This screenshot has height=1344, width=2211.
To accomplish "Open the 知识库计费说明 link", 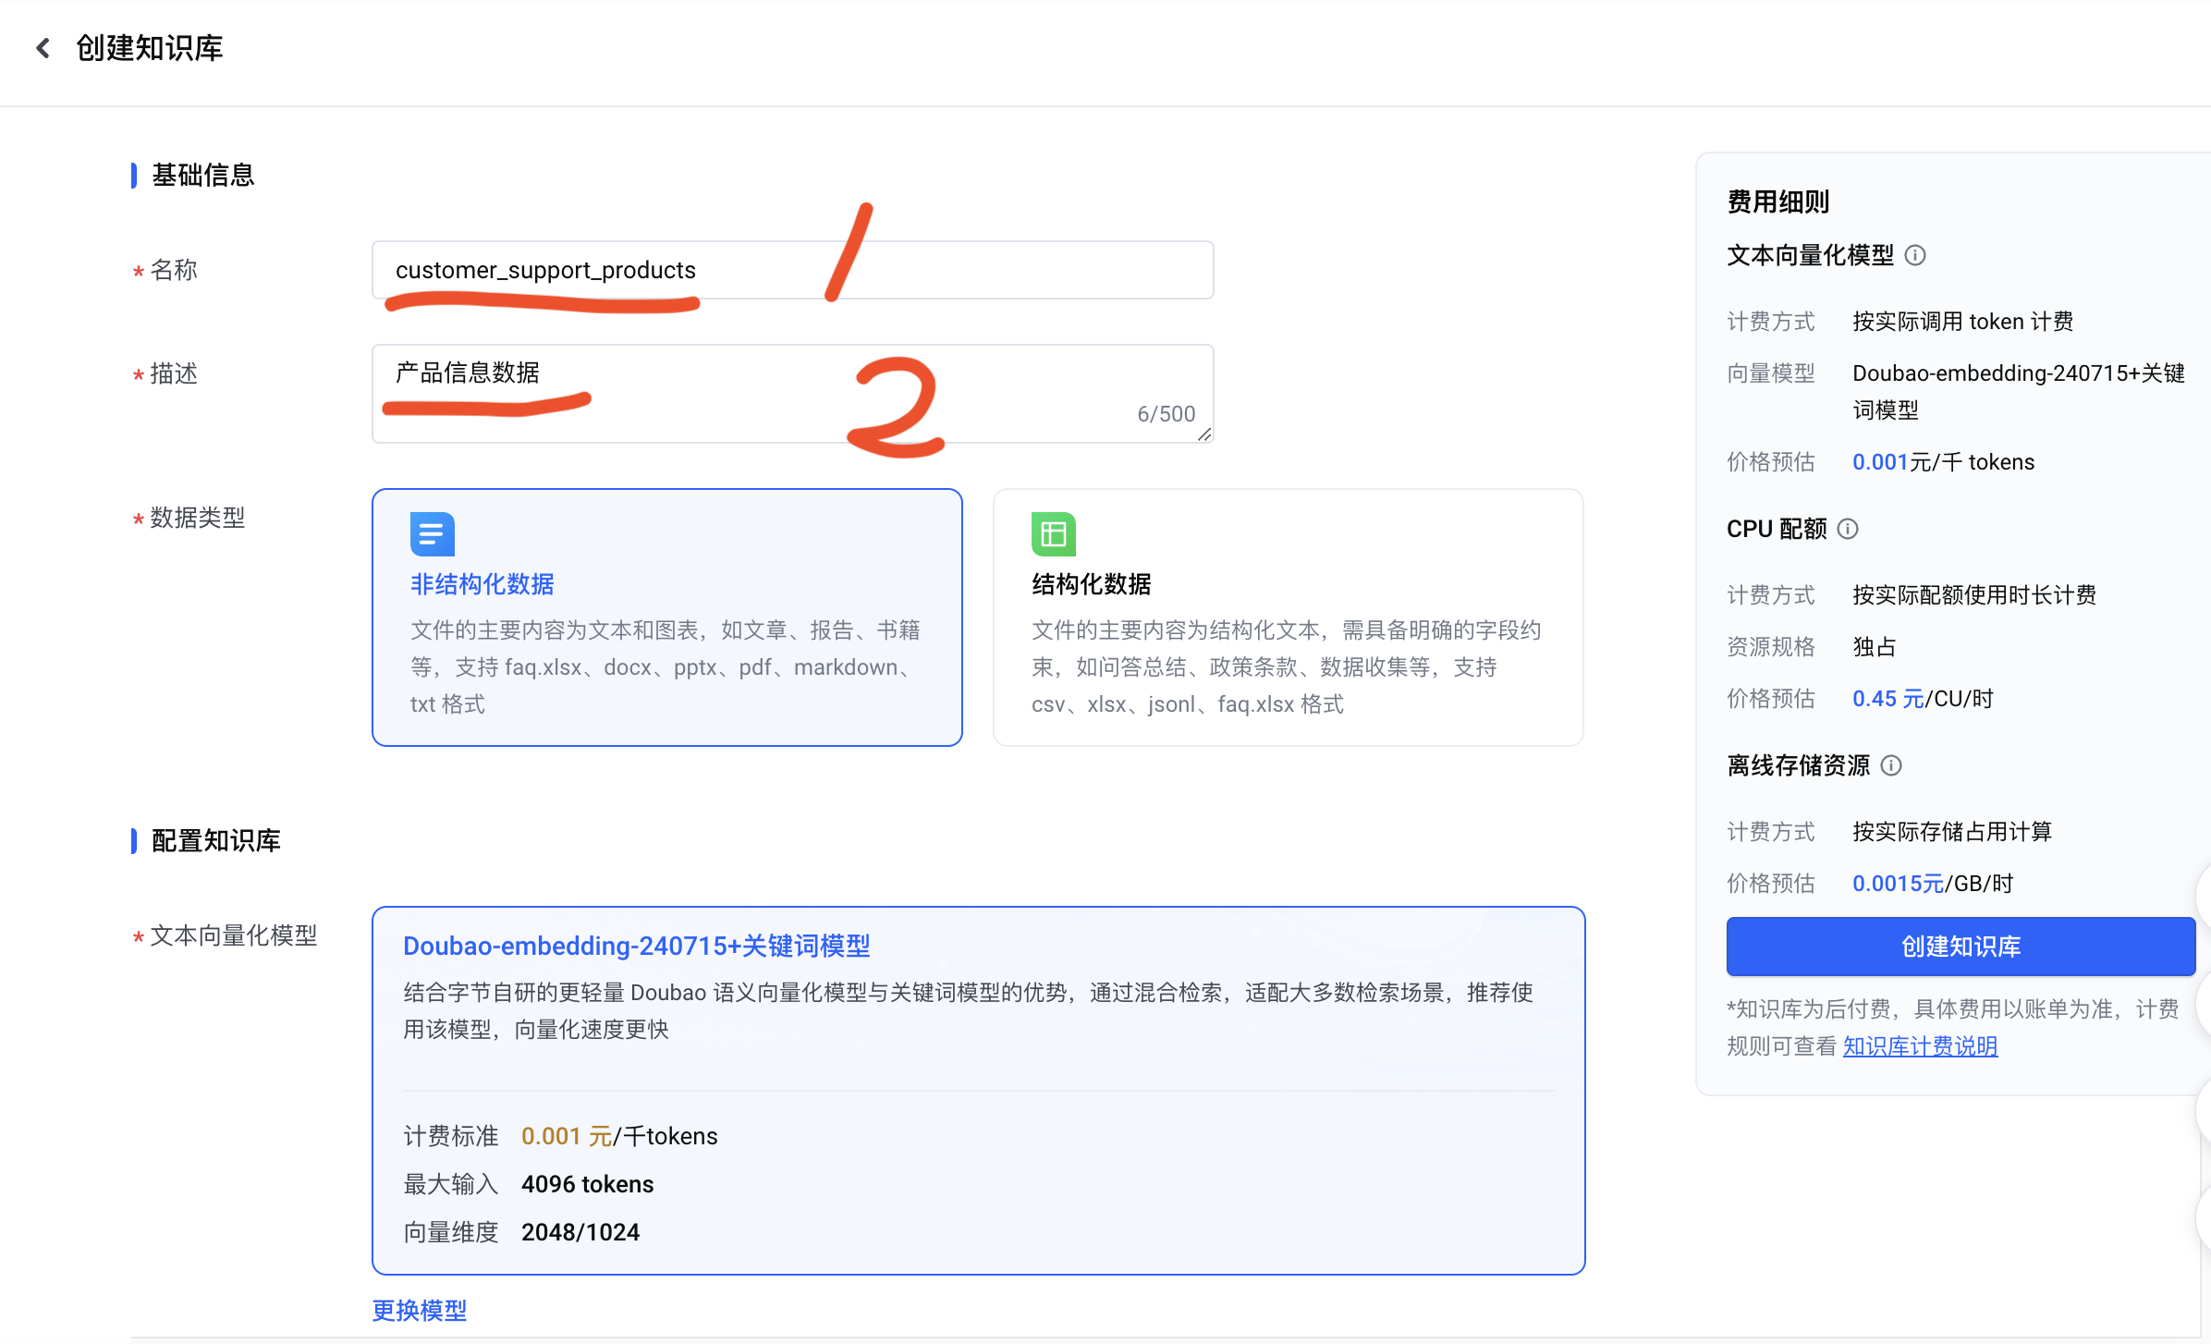I will pos(1920,1046).
